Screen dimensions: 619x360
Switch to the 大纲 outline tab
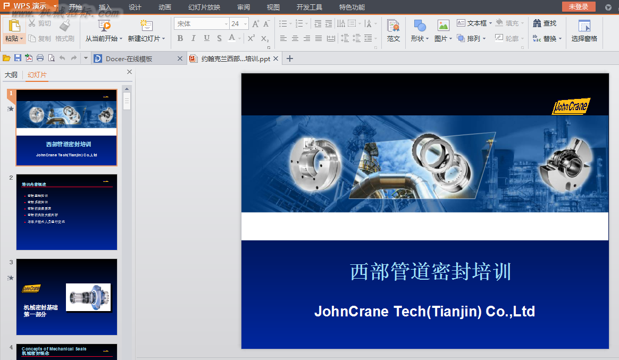coord(11,74)
